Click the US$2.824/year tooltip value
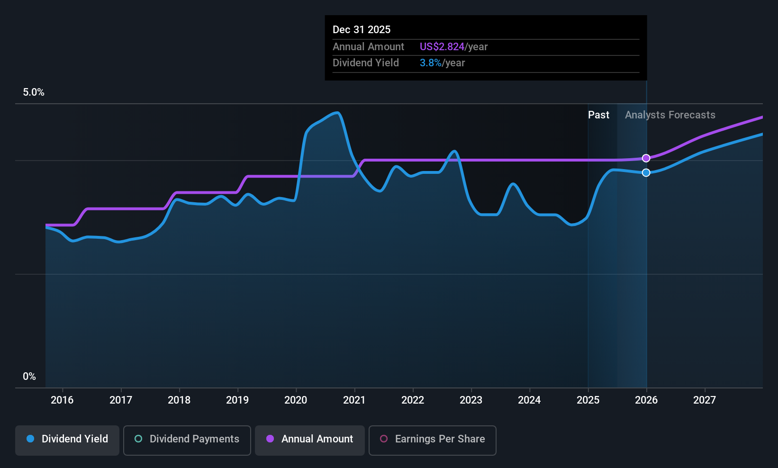Image resolution: width=778 pixels, height=468 pixels. coord(453,46)
